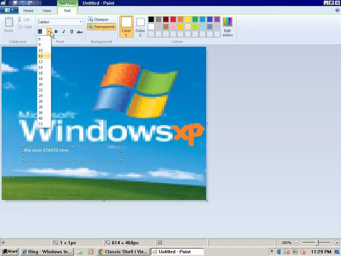Click the Action Center flag tray icon
This screenshot has width=341, height=256.
tap(287, 252)
